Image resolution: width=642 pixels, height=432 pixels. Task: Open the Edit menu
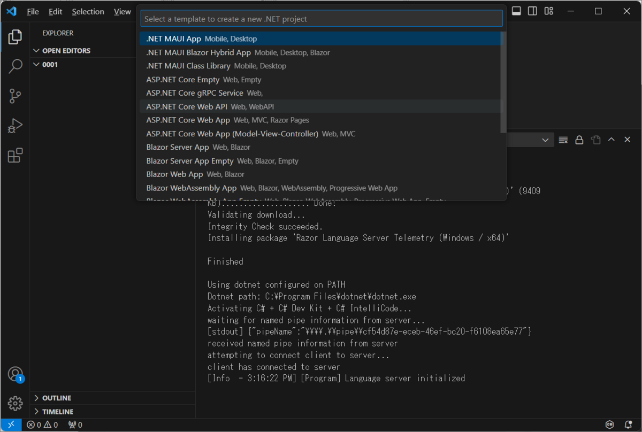[x=55, y=11]
